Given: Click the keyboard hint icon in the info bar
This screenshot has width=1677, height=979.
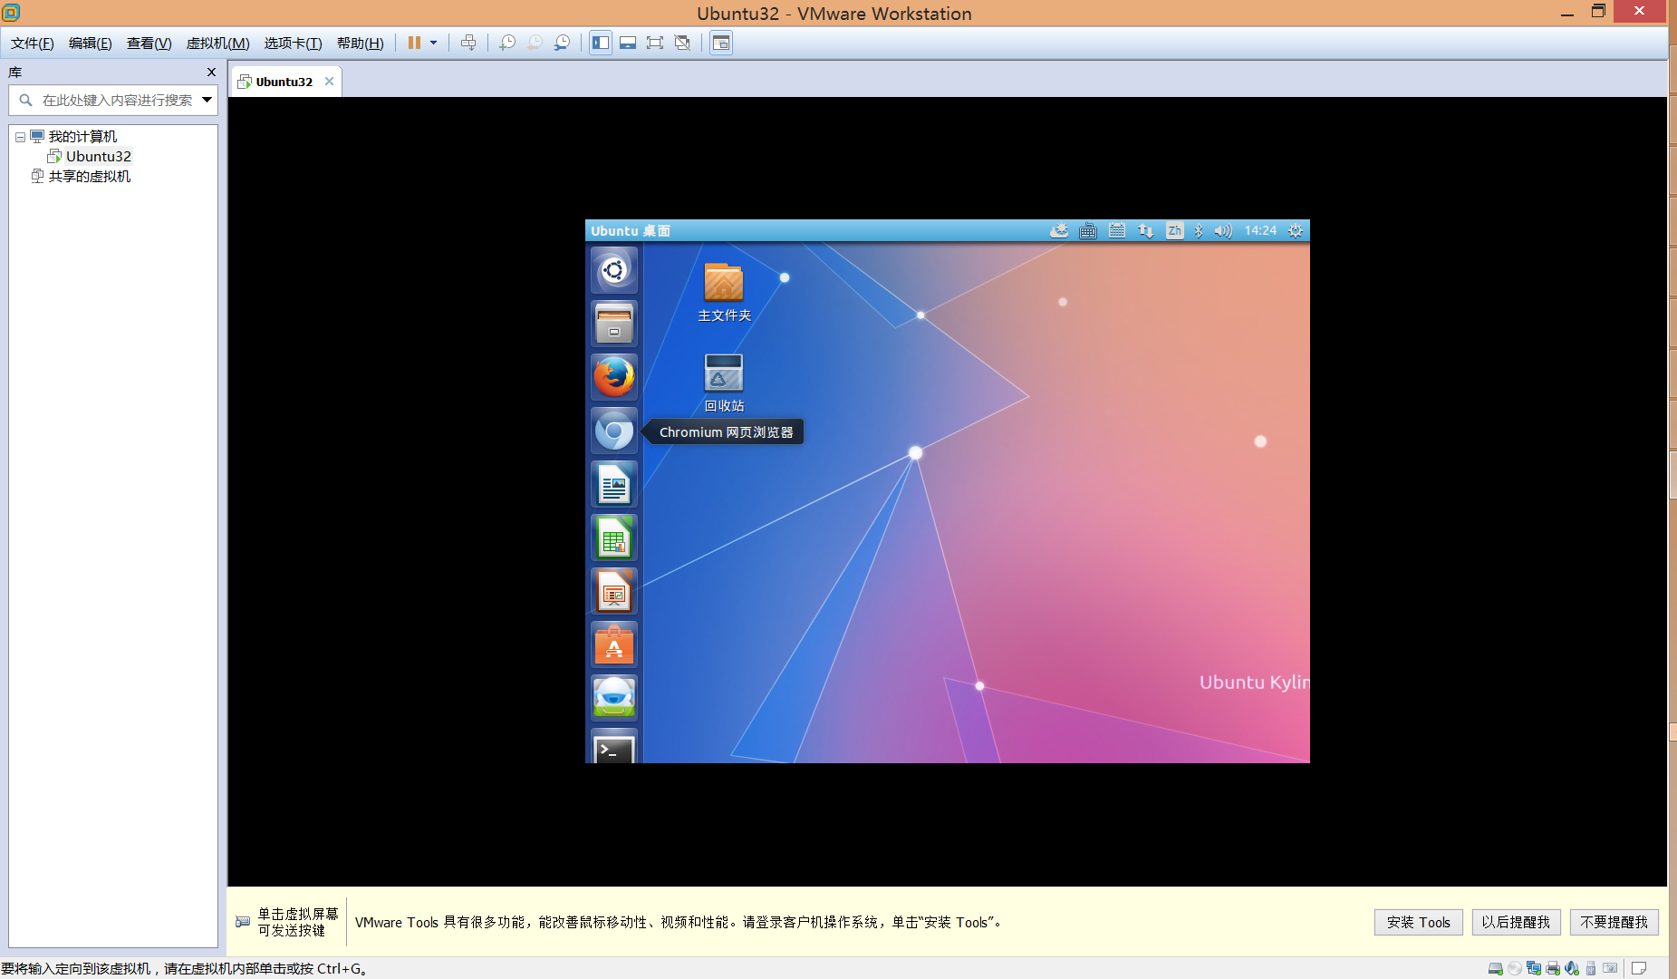Looking at the screenshot, I should (243, 922).
